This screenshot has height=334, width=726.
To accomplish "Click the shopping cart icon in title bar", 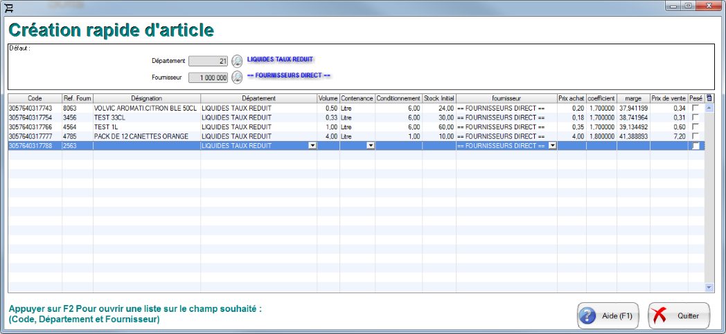I will 9,6.
